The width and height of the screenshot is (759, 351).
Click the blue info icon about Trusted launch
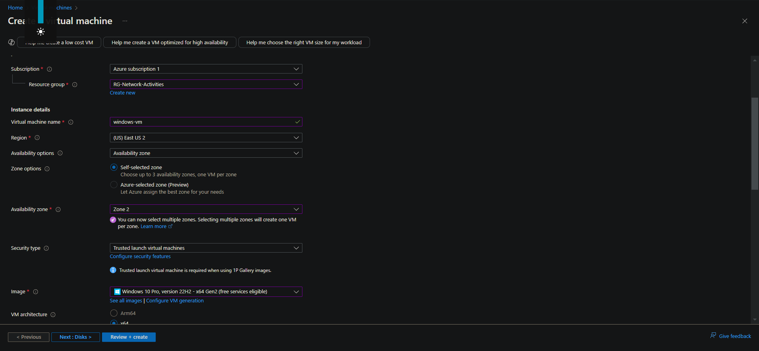[x=113, y=270]
